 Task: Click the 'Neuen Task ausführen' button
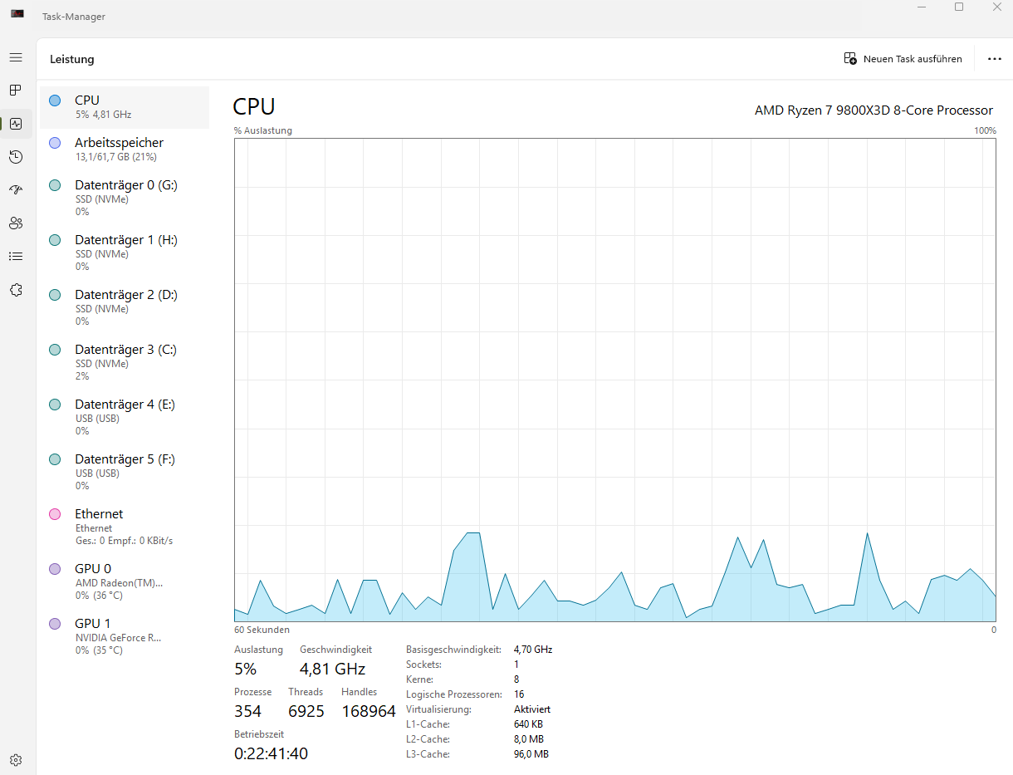pyautogui.click(x=903, y=59)
